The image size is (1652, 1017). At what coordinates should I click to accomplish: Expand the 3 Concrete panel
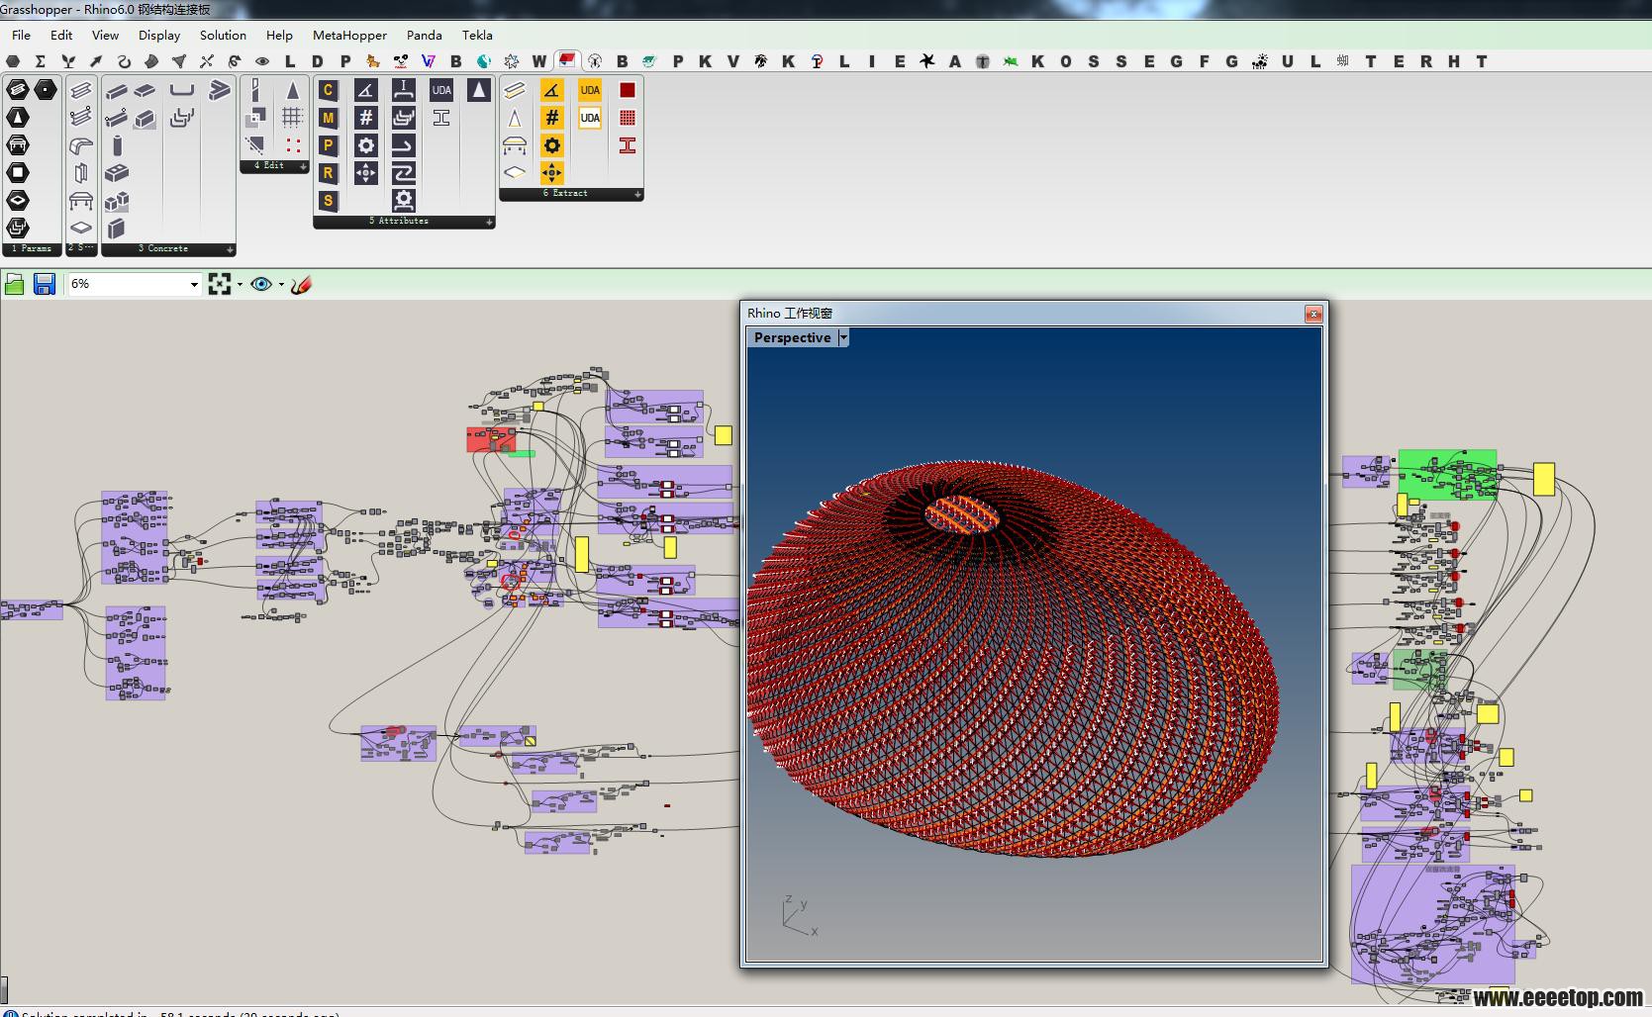(230, 249)
